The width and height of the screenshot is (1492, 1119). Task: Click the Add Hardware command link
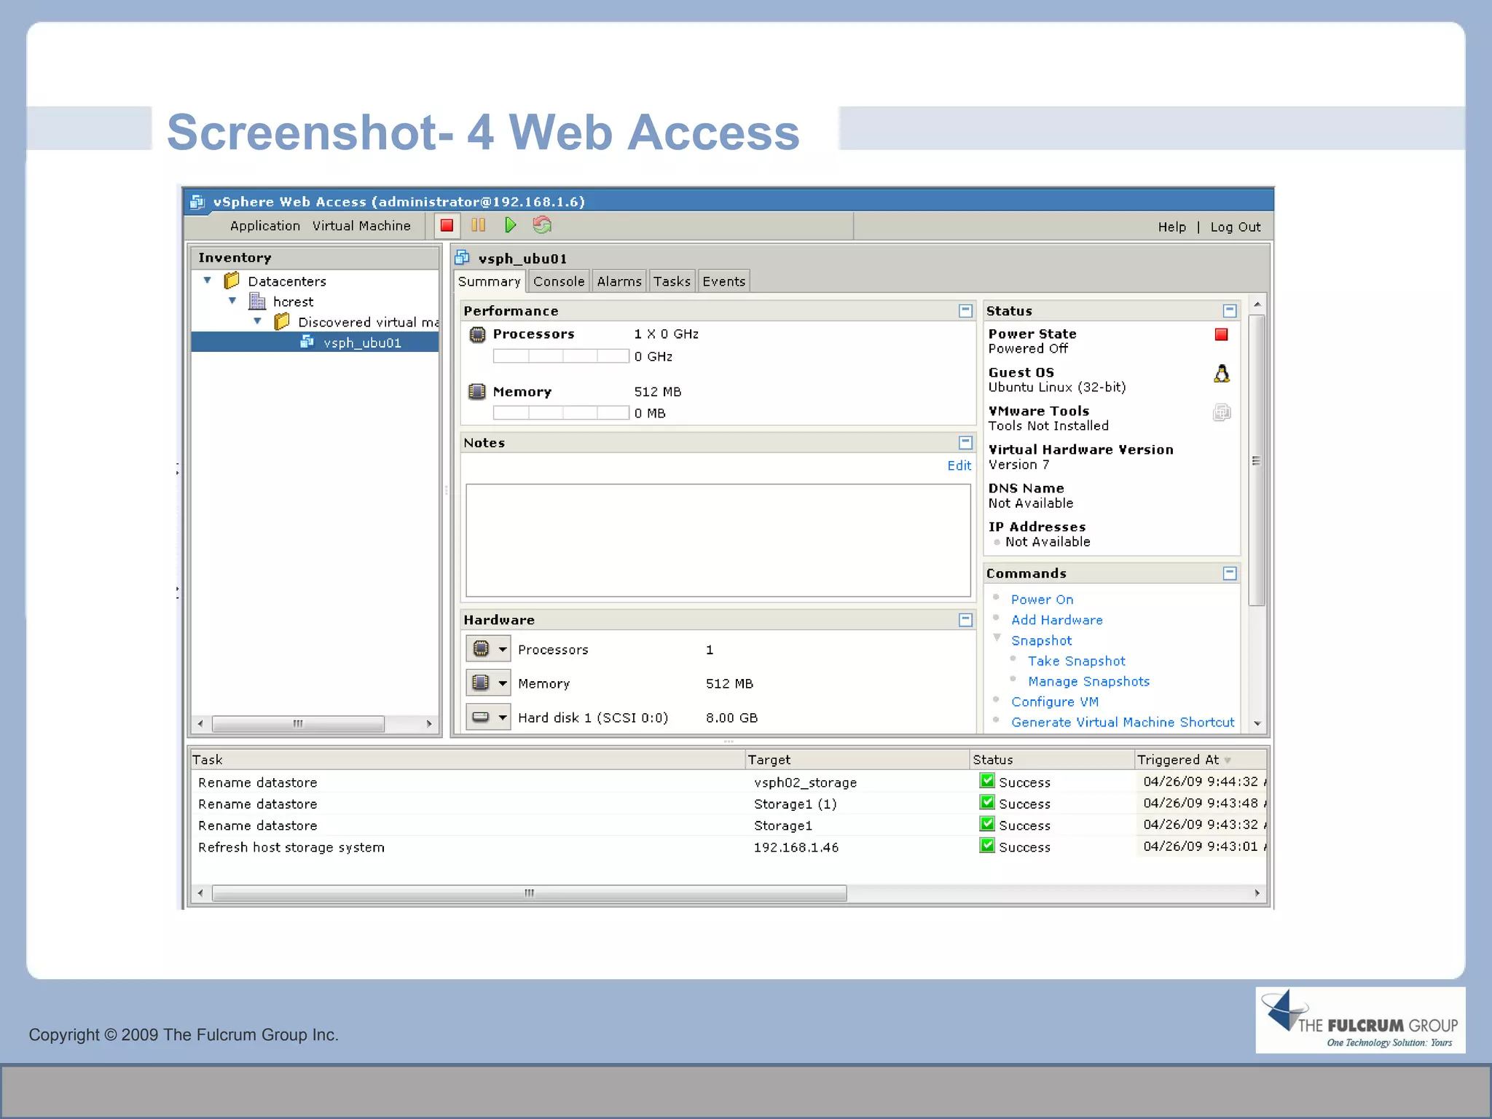[x=1057, y=620]
